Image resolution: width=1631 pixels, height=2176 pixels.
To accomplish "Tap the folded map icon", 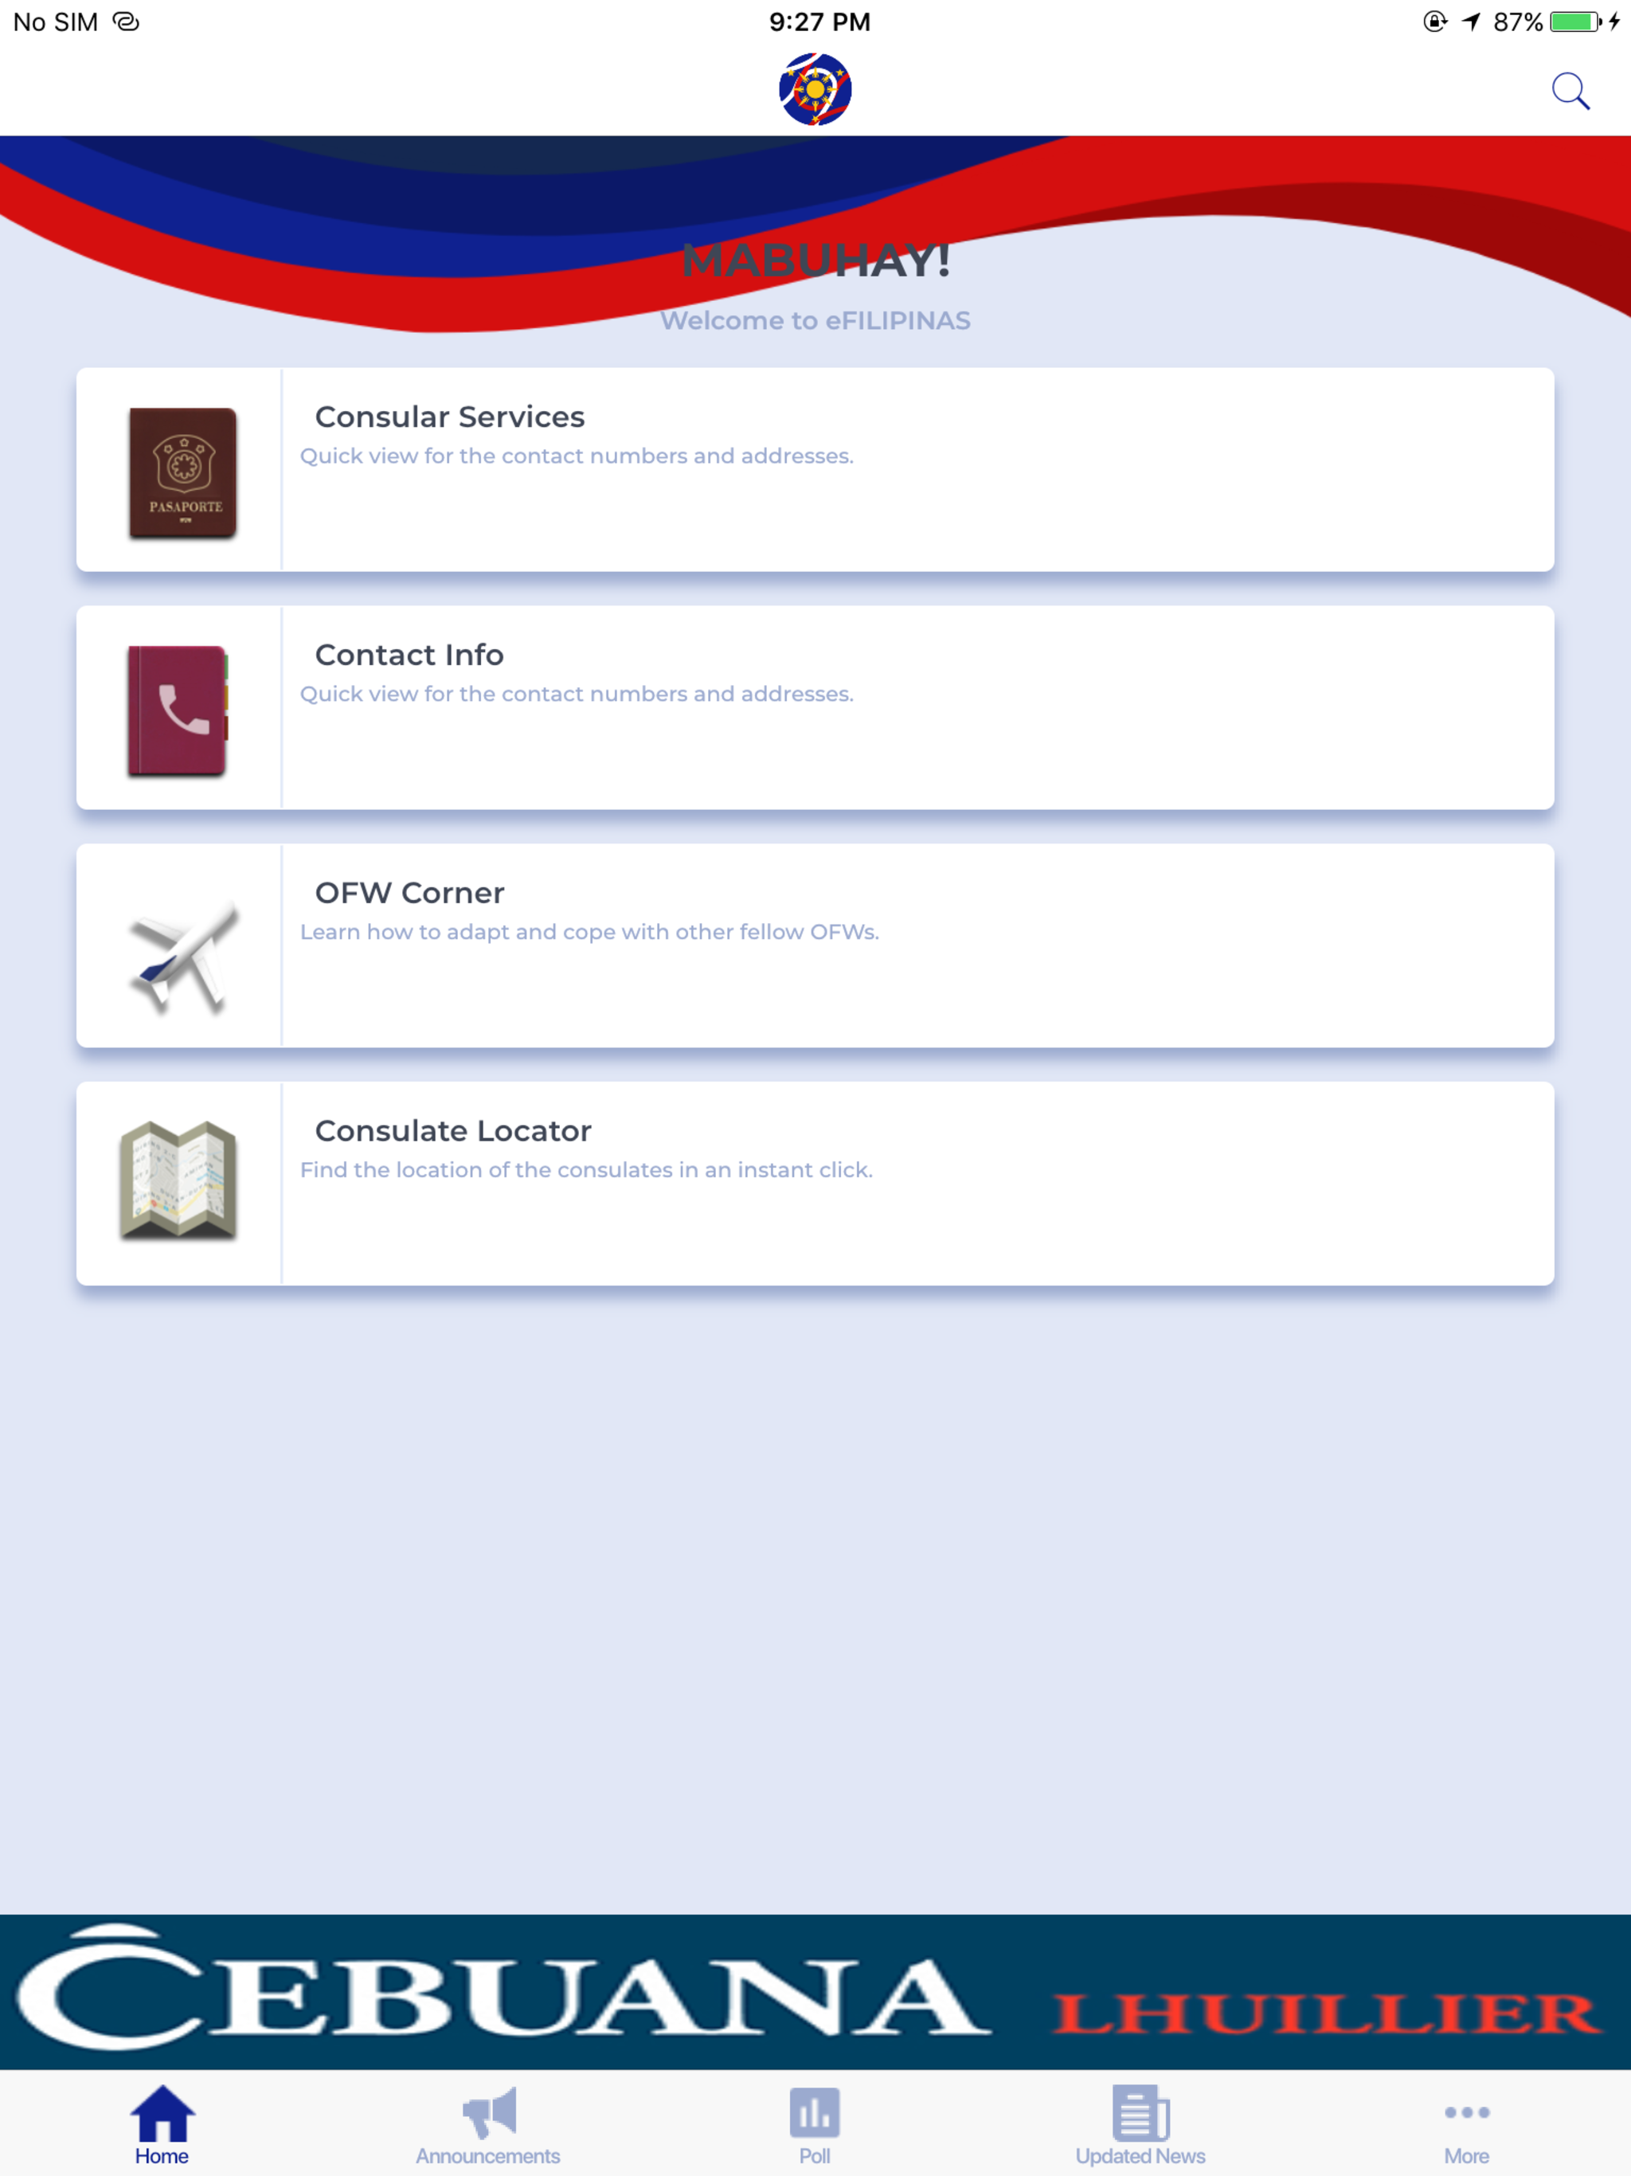I will [x=178, y=1179].
